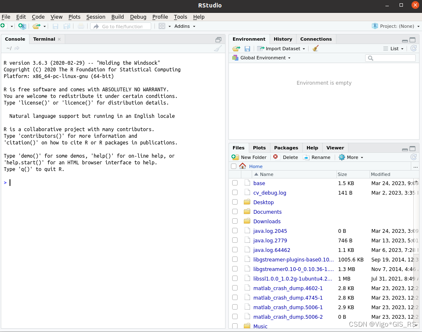The height and width of the screenshot is (332, 422).
Task: Check the box next to cv_debug.log
Action: pyautogui.click(x=235, y=193)
